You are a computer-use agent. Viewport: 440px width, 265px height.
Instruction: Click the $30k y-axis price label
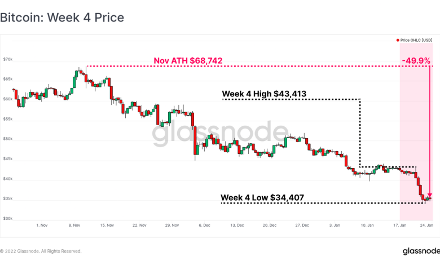tap(8, 219)
